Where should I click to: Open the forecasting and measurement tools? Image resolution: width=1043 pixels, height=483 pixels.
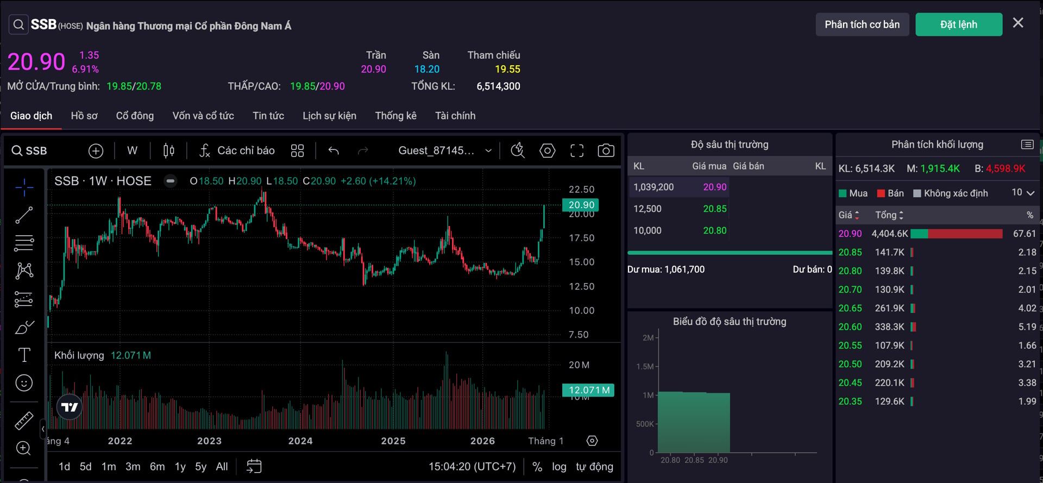[24, 299]
